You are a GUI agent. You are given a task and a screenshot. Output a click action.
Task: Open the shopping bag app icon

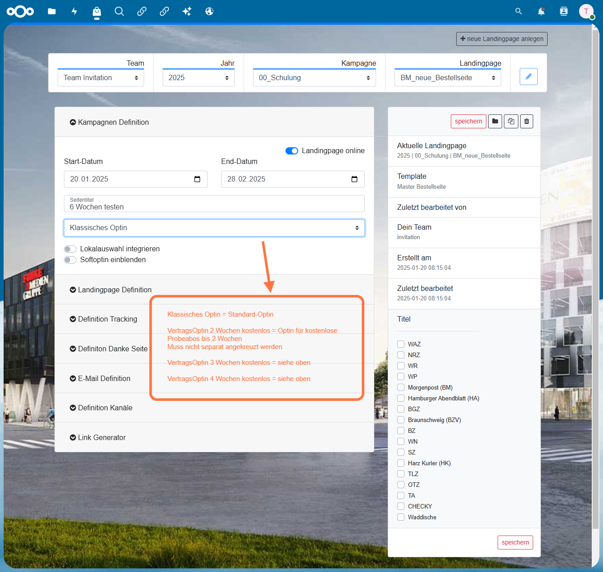[x=97, y=11]
